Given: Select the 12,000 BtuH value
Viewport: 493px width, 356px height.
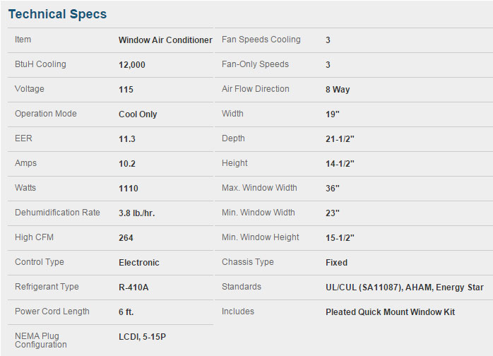Looking at the screenshot, I should (132, 65).
